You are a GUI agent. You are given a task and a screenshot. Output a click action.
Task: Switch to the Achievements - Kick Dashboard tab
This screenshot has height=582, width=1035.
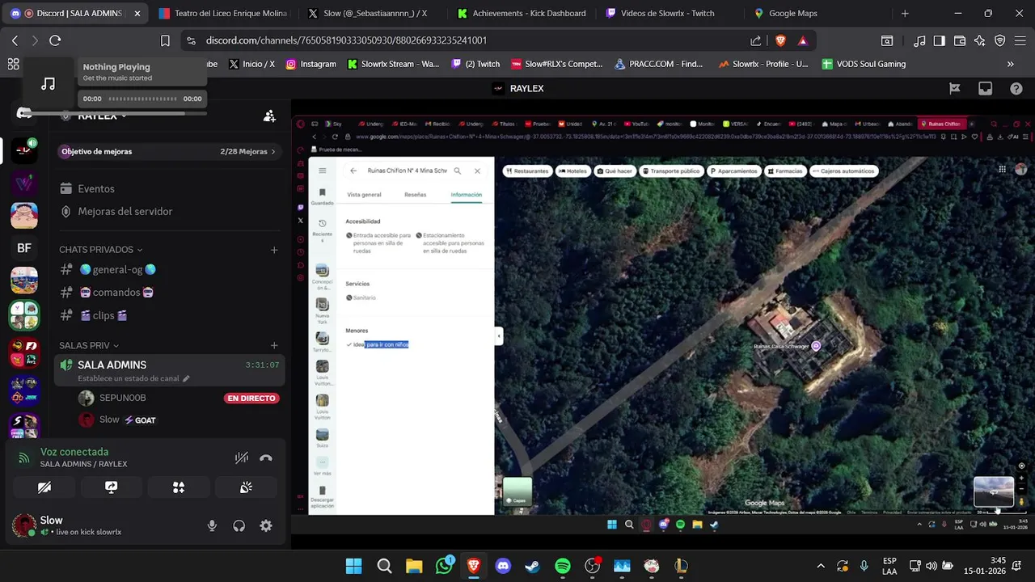click(522, 14)
